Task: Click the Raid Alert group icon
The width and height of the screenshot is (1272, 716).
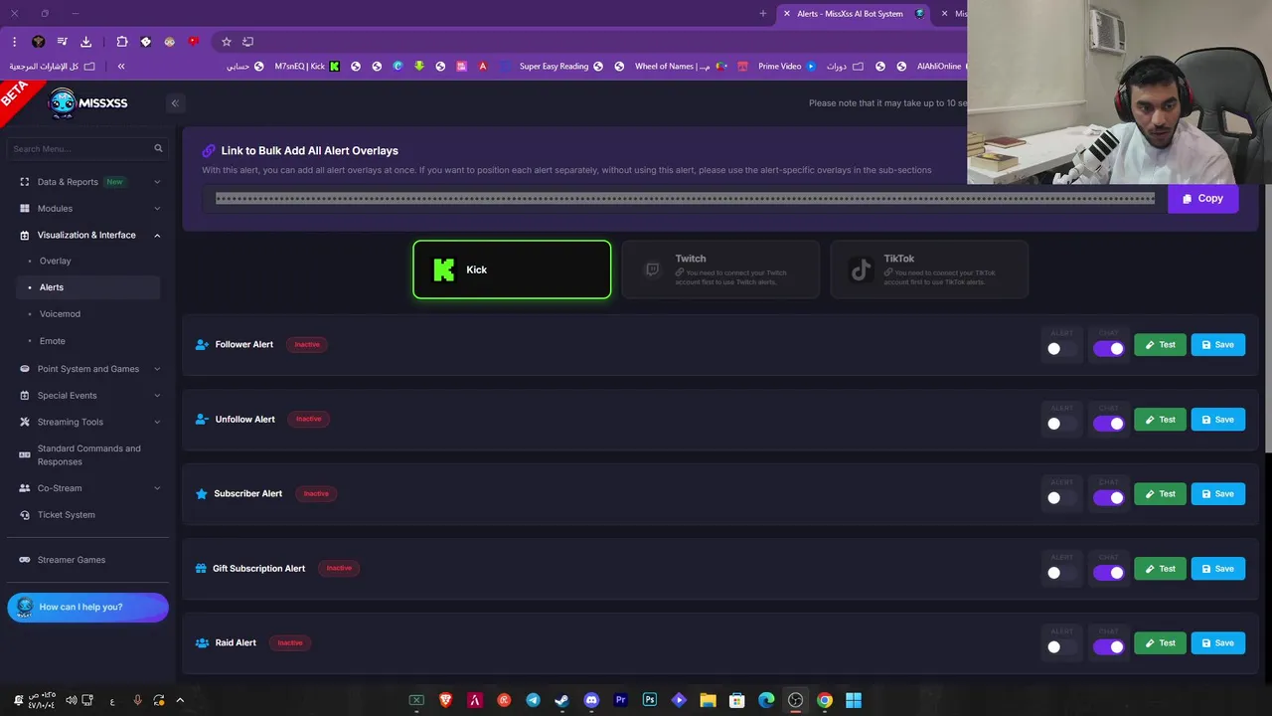Action: tap(202, 643)
